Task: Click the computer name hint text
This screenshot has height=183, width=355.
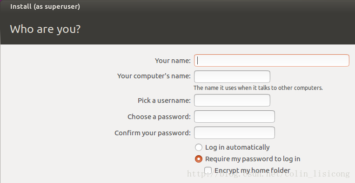Action: [258, 88]
